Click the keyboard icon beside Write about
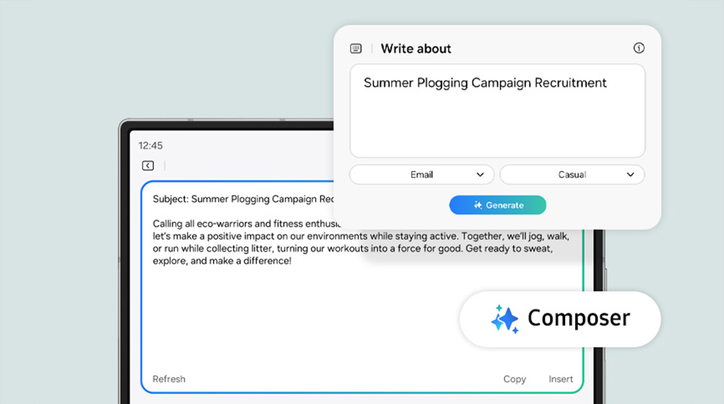 pyautogui.click(x=356, y=48)
